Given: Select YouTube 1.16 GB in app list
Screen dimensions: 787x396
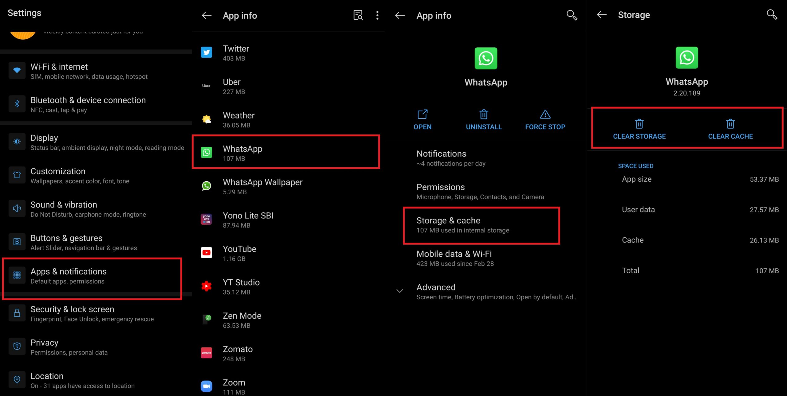Looking at the screenshot, I should tap(288, 253).
